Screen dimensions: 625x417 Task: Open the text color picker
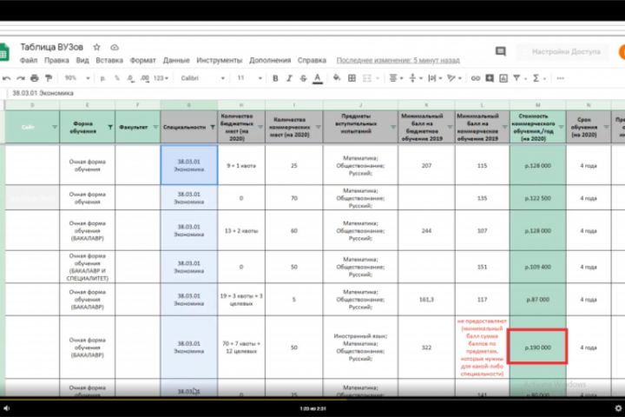[318, 78]
